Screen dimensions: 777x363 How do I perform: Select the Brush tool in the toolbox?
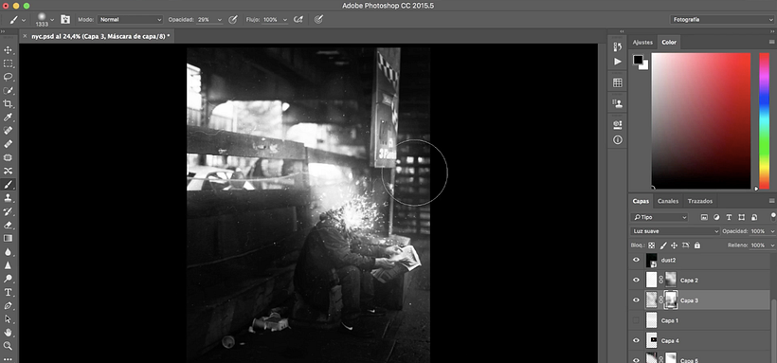[x=8, y=185]
